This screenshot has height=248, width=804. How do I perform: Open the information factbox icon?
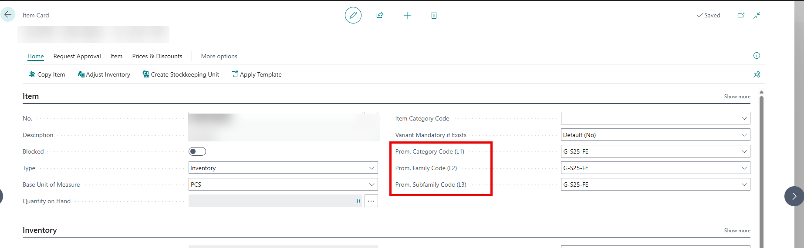(x=757, y=56)
